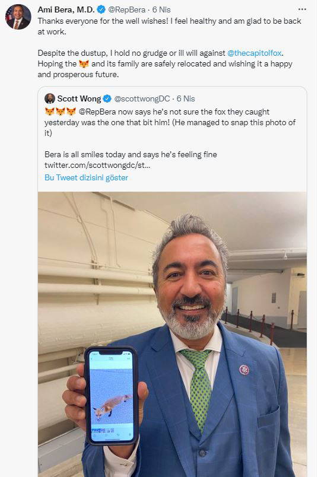Click Ami Bera's profile avatar

click(18, 17)
